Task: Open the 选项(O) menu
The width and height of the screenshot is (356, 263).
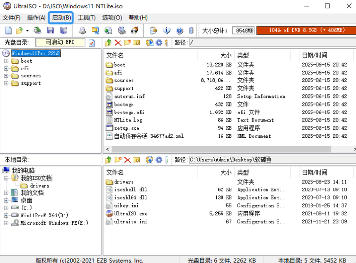Action: [112, 18]
